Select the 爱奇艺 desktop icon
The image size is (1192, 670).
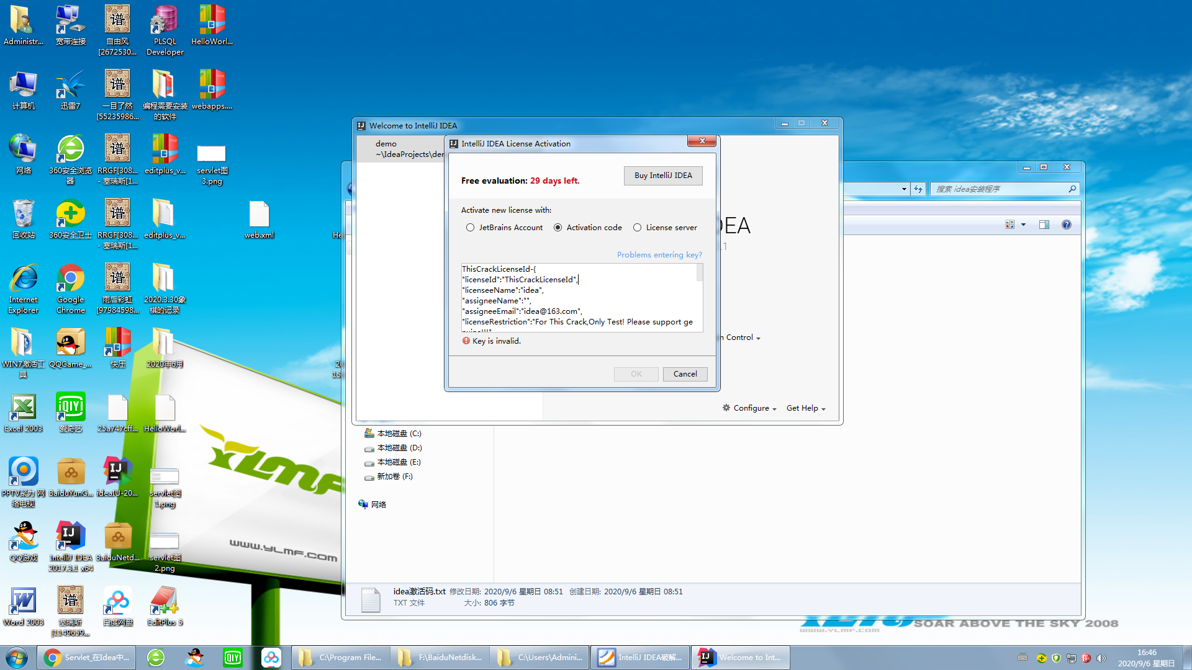[x=70, y=413]
